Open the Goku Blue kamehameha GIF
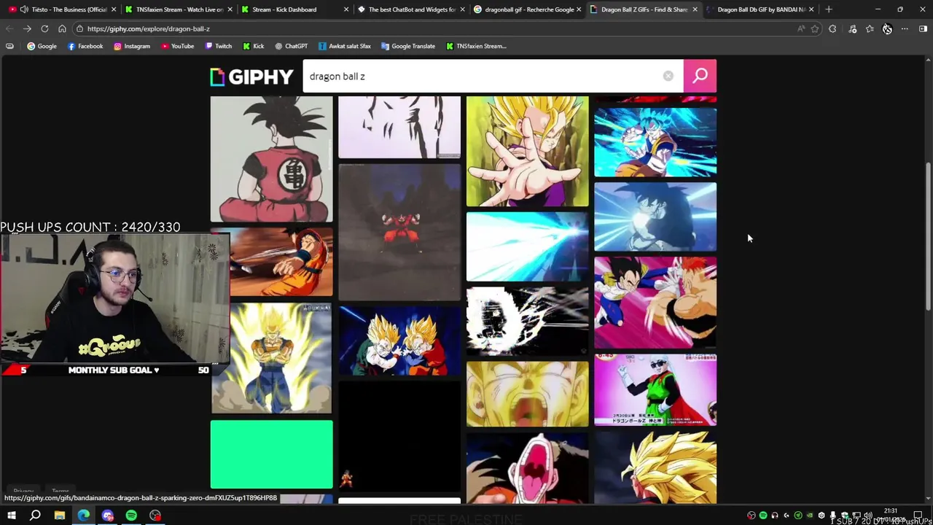Image resolution: width=933 pixels, height=525 pixels. tap(655, 142)
